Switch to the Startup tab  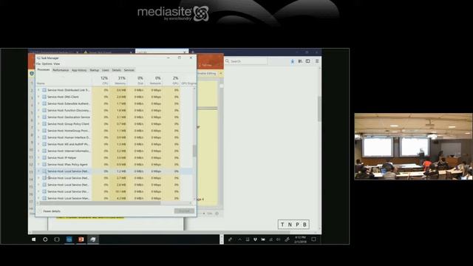click(x=95, y=70)
